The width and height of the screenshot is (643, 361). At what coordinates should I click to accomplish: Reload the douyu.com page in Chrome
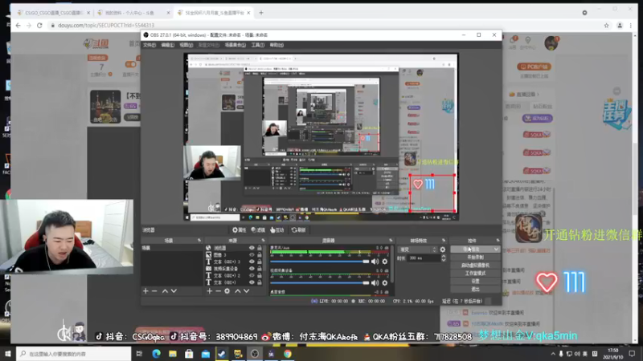tap(39, 26)
